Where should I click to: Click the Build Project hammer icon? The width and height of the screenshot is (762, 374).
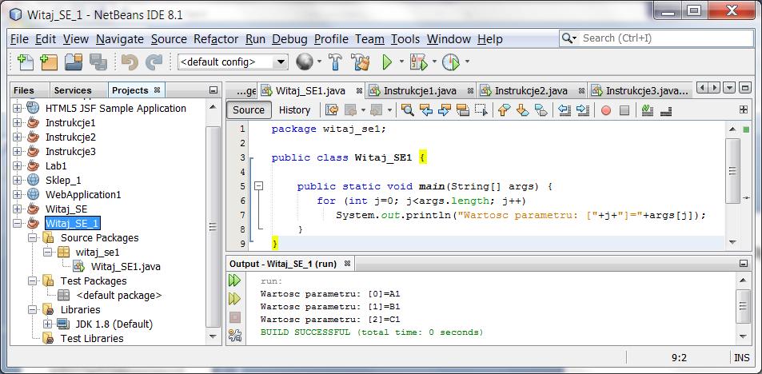click(335, 62)
